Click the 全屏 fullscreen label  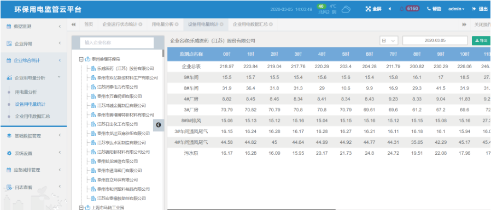click(x=377, y=9)
